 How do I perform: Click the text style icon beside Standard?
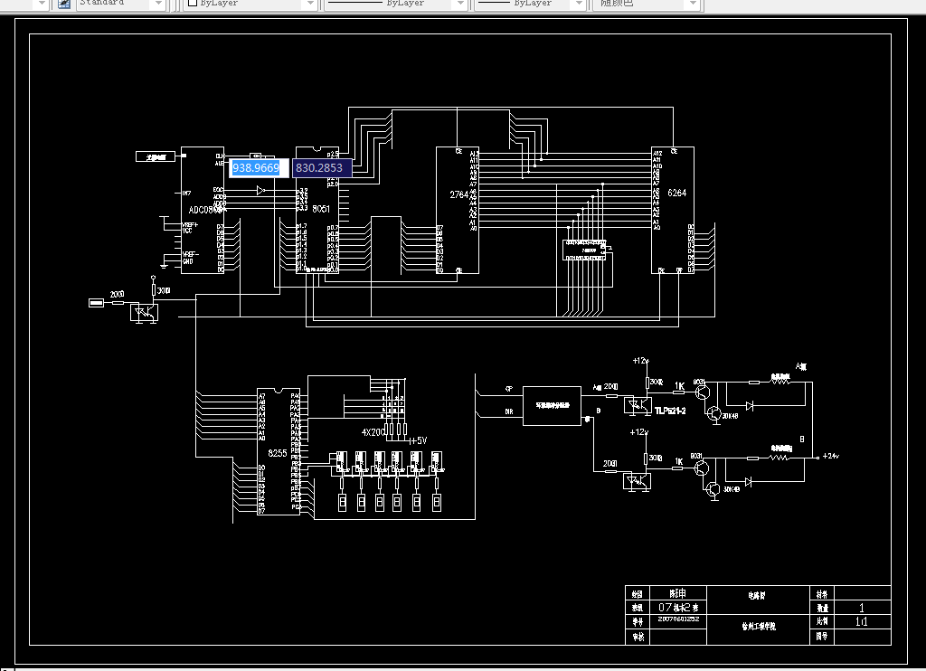[64, 4]
